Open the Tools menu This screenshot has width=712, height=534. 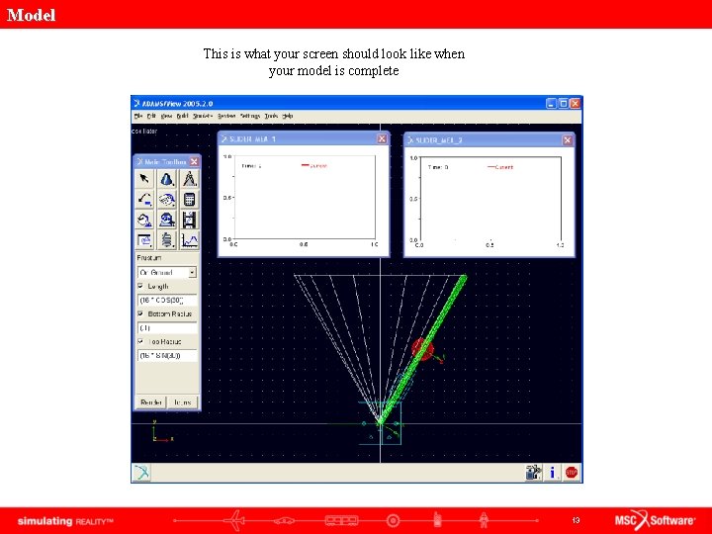[271, 117]
